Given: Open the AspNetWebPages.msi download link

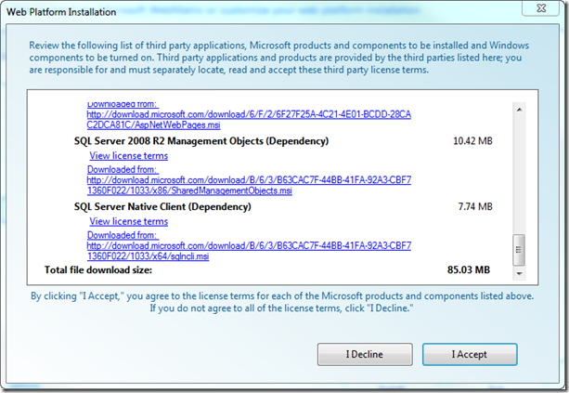Looking at the screenshot, I should point(249,120).
